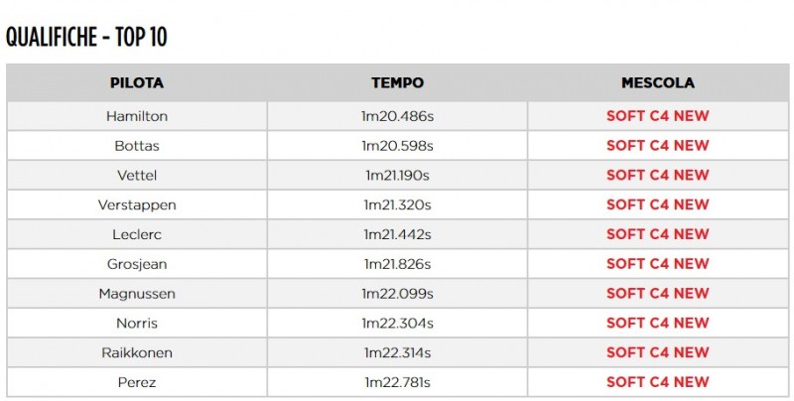Screen dimensions: 794x401
Task: Select the 1m22.781s time cell
Action: coord(397,382)
